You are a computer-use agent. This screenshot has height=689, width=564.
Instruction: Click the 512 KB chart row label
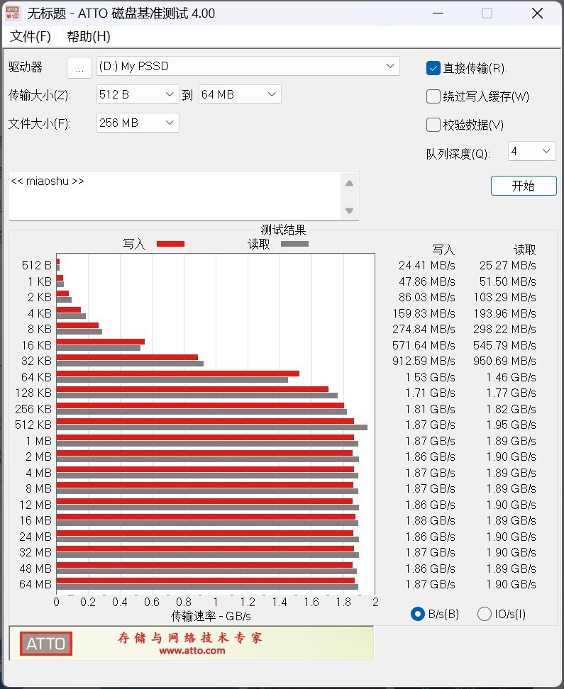coord(33,425)
